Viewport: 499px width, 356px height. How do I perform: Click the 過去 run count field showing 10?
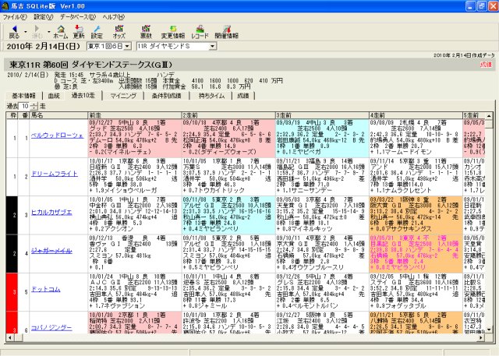(25, 106)
